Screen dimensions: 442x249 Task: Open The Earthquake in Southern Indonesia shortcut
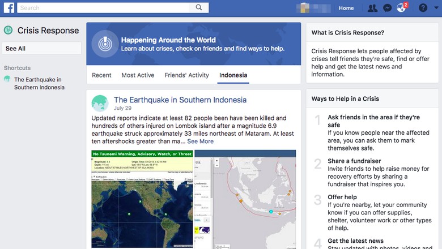[39, 83]
